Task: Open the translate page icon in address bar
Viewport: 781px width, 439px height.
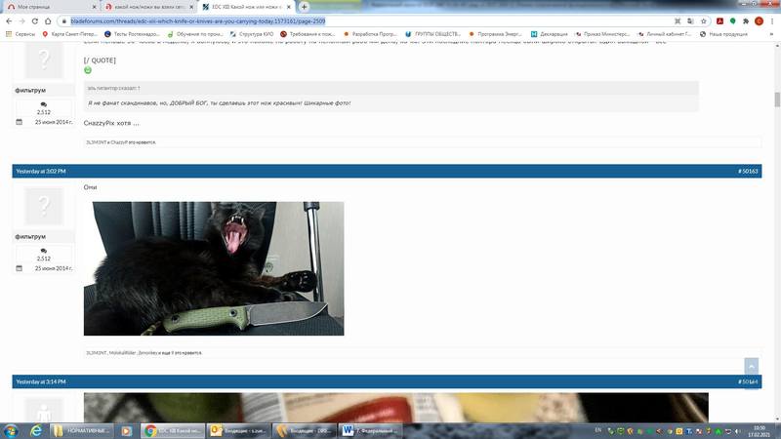Action: [690, 21]
